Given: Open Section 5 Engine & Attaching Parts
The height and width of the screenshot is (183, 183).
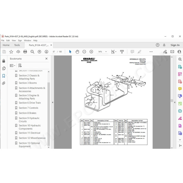Looking at the screenshot, I should point(29,97).
